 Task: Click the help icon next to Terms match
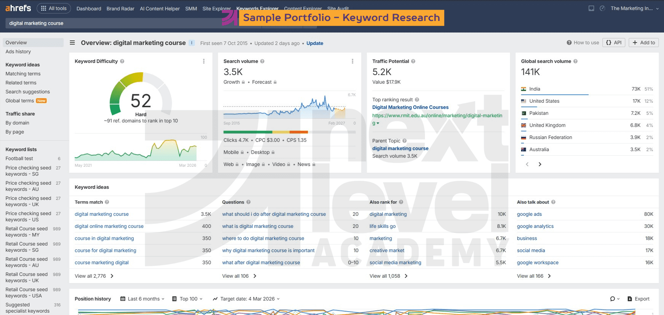click(107, 202)
